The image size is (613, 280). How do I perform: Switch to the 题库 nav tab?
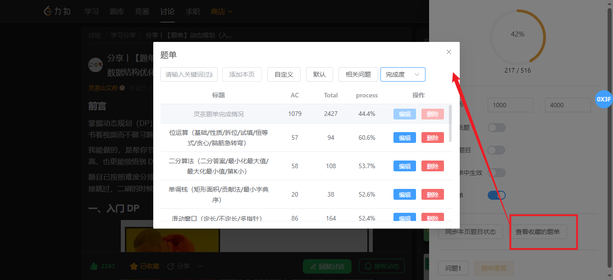(117, 11)
